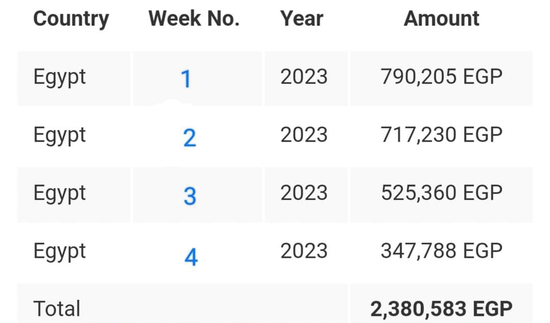Viewport: 550px width, 323px height.
Task: Click the Total row label
Action: 57,309
